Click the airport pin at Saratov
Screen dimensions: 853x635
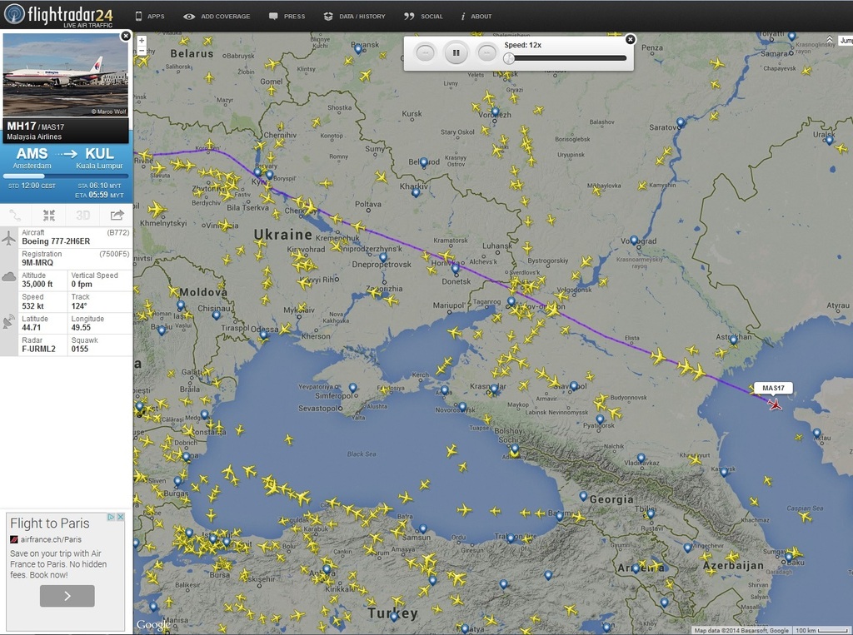coord(680,122)
